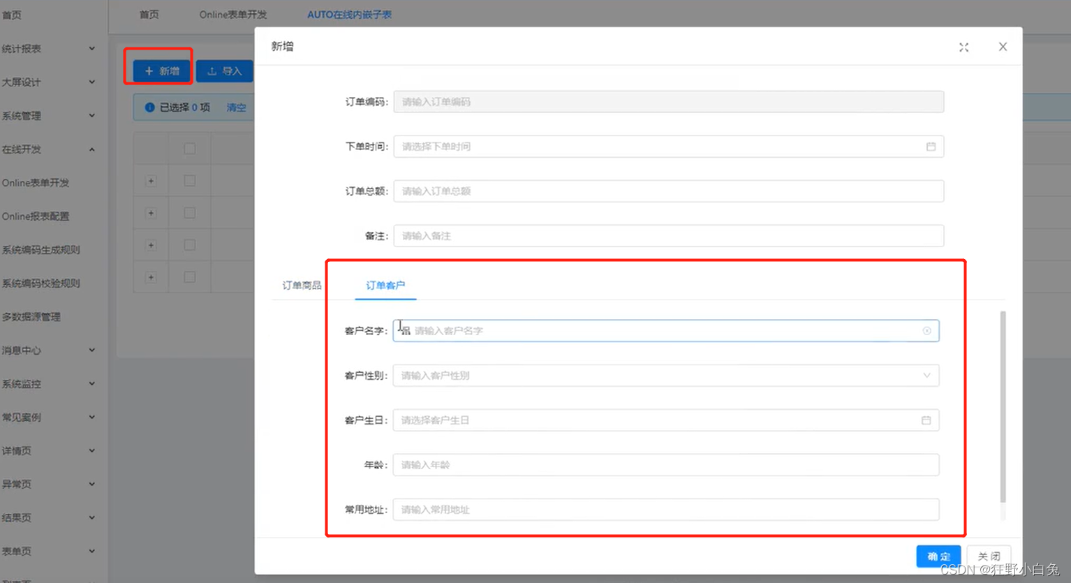Click the 常用地址 input field
The image size is (1071, 583).
pyautogui.click(x=666, y=510)
